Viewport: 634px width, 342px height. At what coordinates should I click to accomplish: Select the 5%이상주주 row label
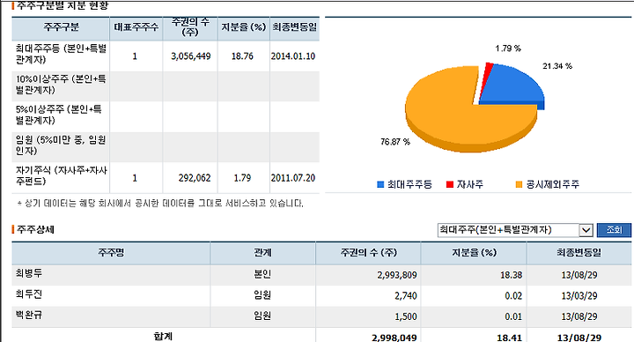point(59,115)
